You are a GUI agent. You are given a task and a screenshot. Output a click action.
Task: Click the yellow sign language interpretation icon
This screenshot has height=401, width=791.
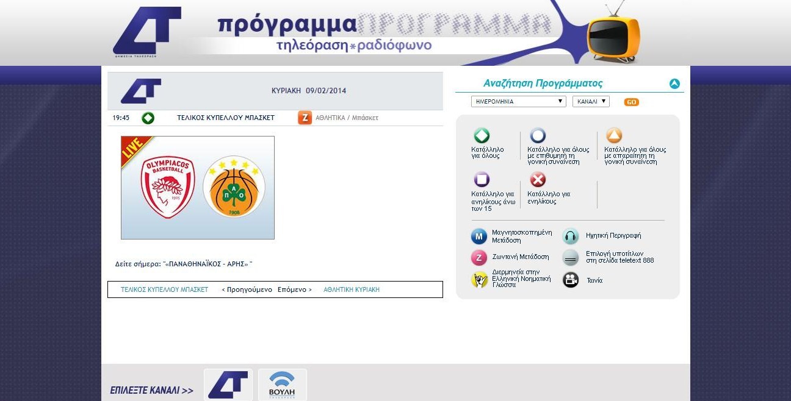point(479,280)
